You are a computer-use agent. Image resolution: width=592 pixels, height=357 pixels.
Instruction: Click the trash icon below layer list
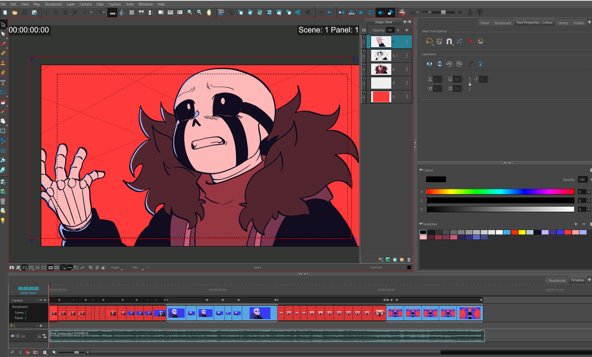[x=408, y=259]
